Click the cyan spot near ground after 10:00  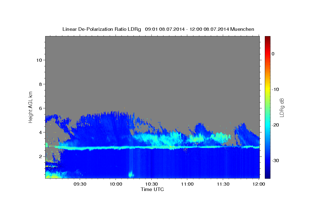coord(131,175)
